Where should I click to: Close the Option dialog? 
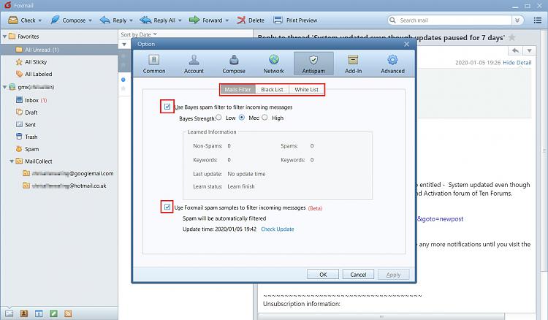click(406, 44)
